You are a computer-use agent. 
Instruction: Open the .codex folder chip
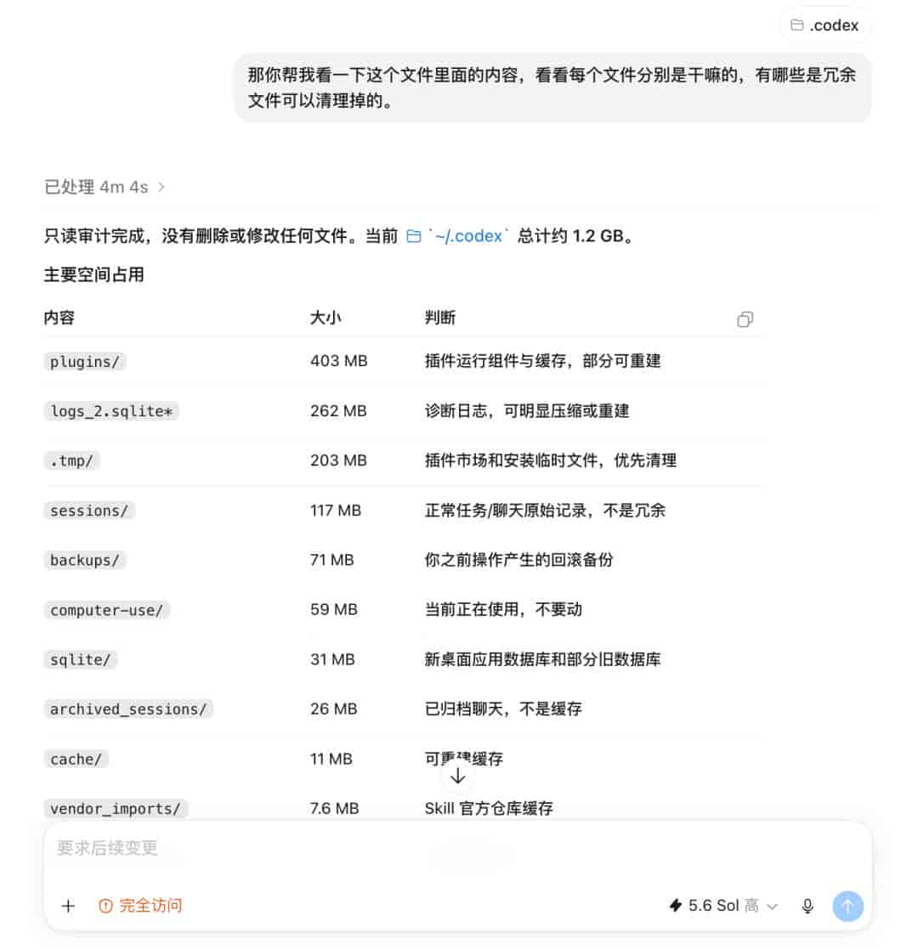click(x=825, y=25)
